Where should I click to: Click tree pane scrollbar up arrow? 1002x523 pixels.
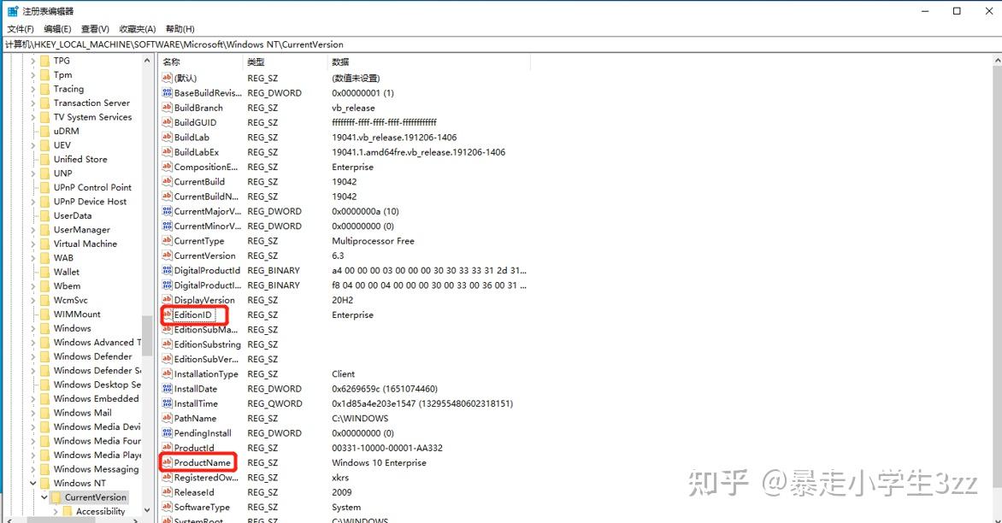pos(148,61)
